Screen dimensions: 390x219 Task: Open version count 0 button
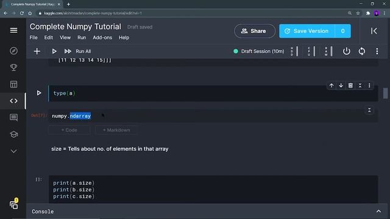(342, 31)
